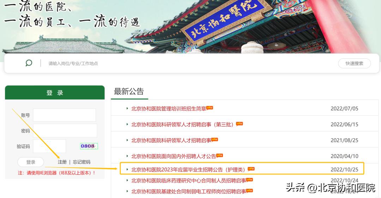Viewport: 381px width, 198px height.
Task: Click the date 2021/08/25
Action: click(344, 140)
